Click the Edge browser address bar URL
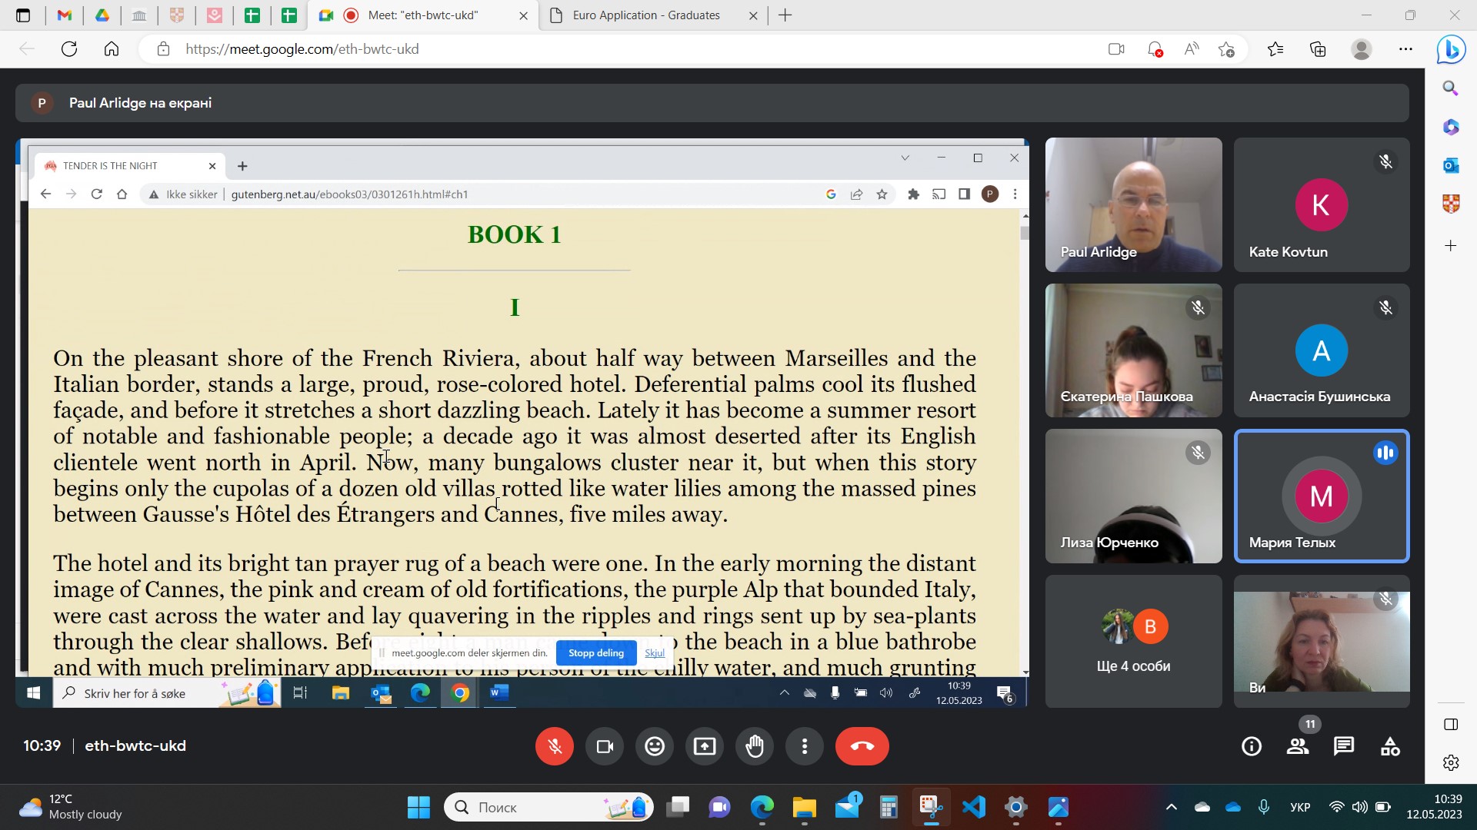Image resolution: width=1477 pixels, height=830 pixels. coord(302,49)
